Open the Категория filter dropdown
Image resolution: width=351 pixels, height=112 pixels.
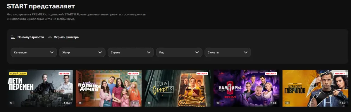[34, 52]
